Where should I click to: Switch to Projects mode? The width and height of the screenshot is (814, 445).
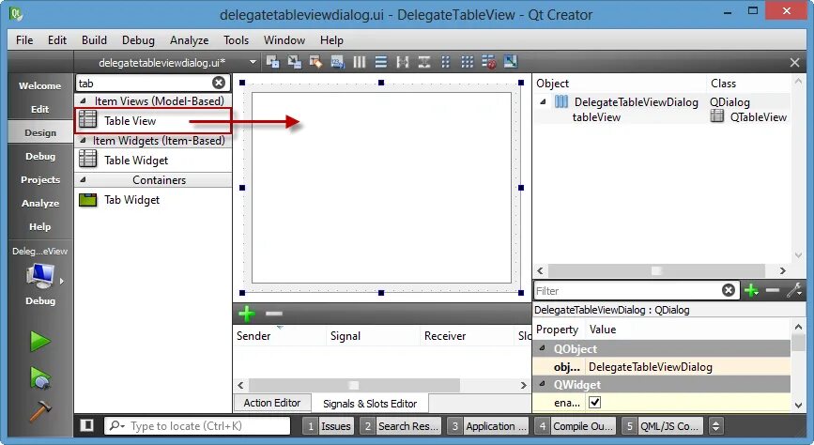(x=40, y=179)
